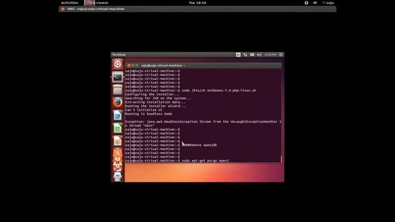Click the 'Running in headless mode' line
395x222 pixels.
point(149,113)
